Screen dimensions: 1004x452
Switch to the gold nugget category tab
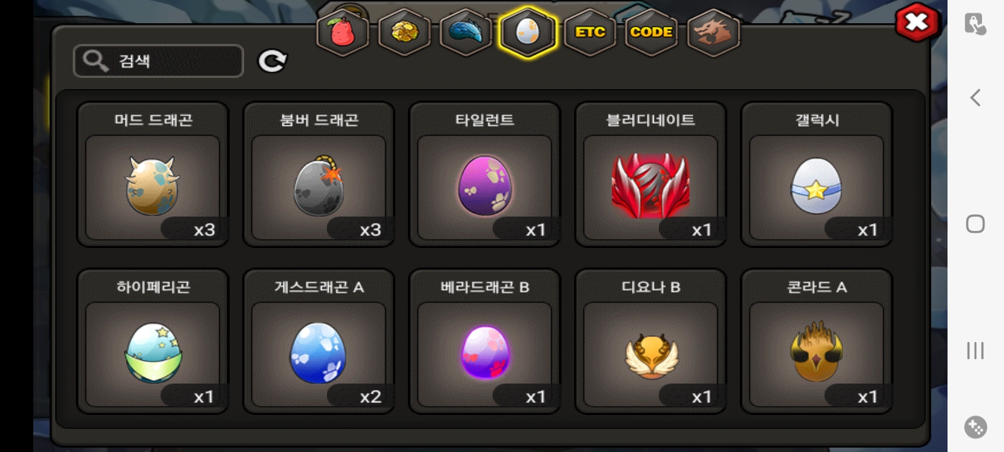point(405,31)
